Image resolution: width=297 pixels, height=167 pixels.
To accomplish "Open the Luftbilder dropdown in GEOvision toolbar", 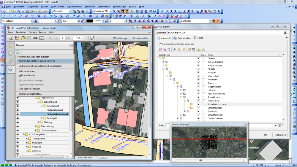I will coord(210,21).
